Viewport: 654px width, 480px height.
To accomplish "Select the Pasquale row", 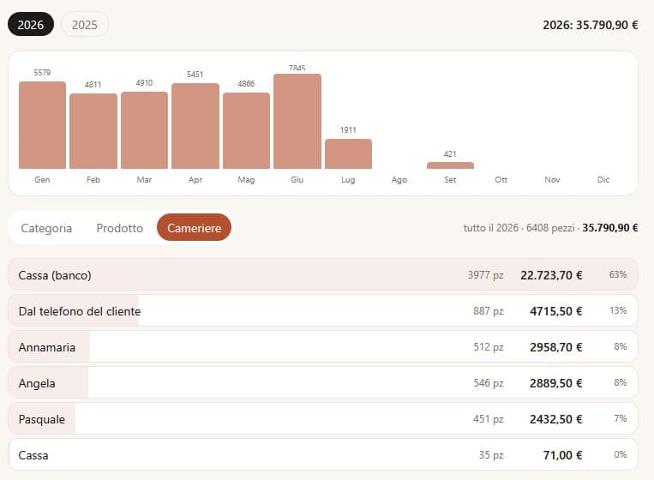I will pyautogui.click(x=323, y=418).
